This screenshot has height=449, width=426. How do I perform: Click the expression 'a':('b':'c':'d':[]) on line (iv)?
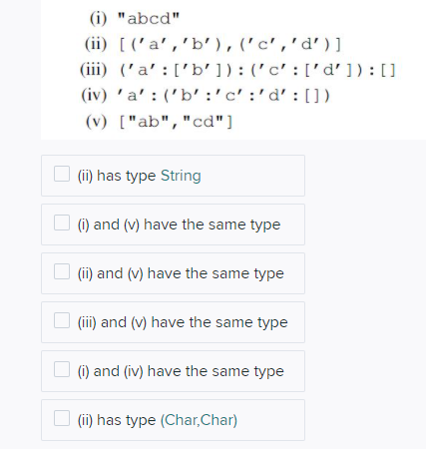tap(222, 96)
